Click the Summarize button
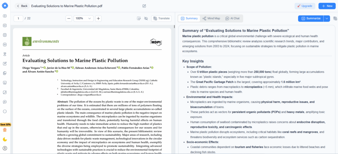338x154 pixels. 311,18
